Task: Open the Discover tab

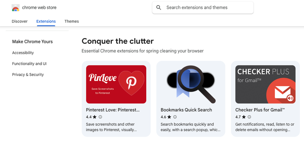Action: pos(20,21)
